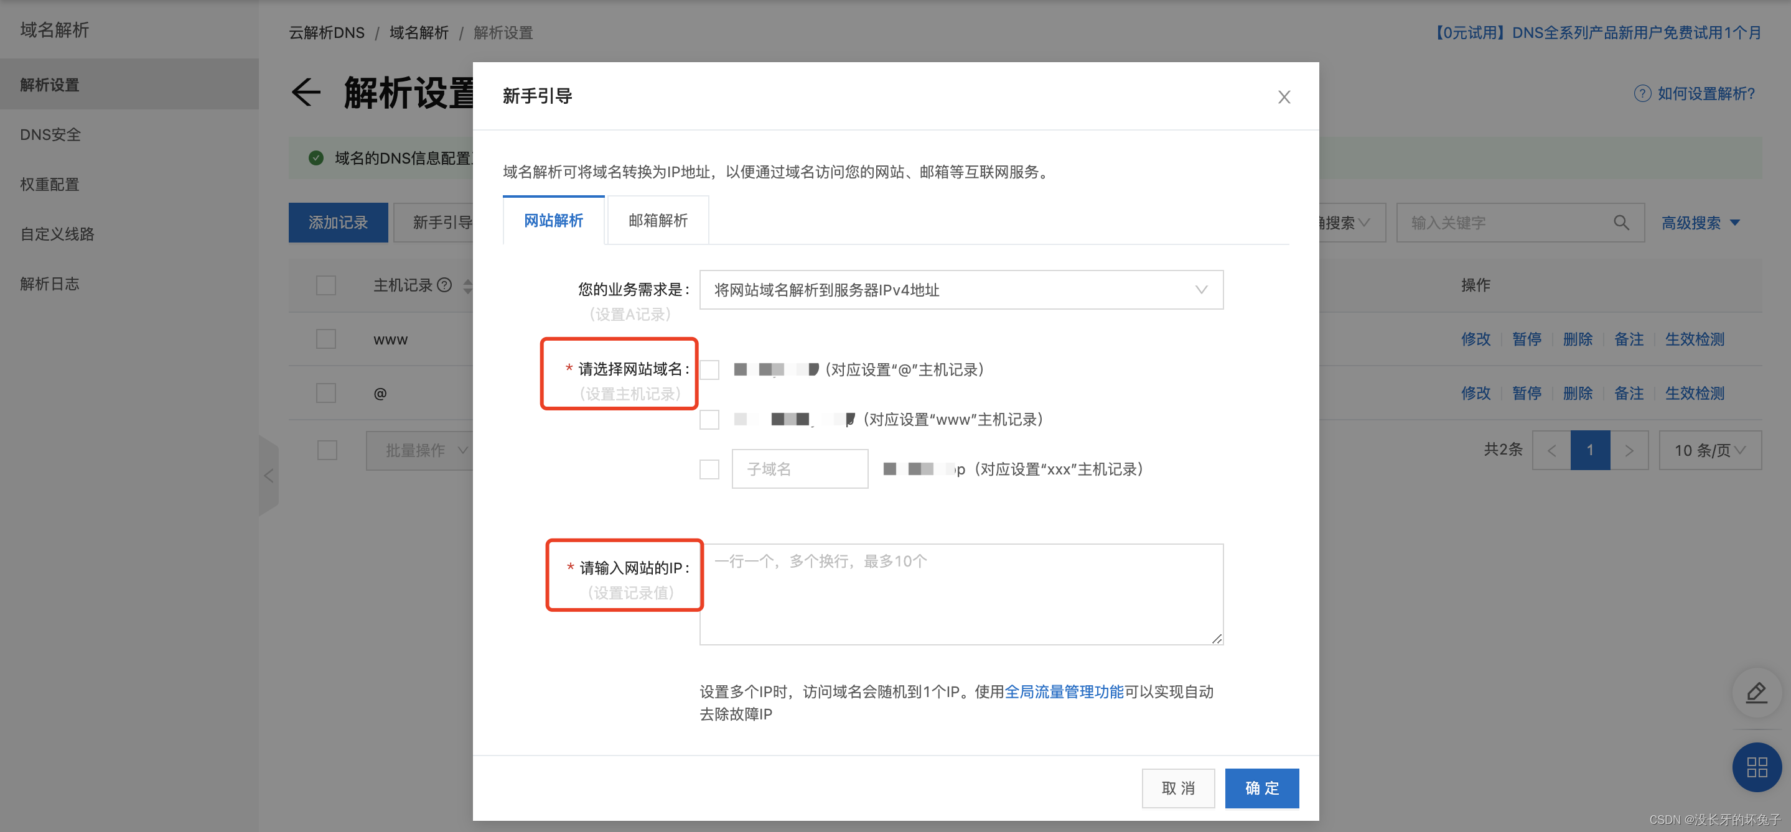The width and height of the screenshot is (1791, 832).
Task: Open 解析设置 in the left sidebar
Action: tap(129, 85)
